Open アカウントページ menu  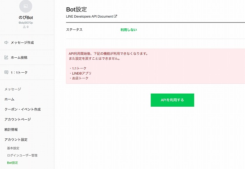[18, 119]
